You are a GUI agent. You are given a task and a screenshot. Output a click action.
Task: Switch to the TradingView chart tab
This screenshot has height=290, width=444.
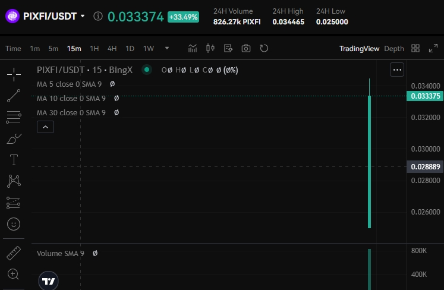coord(360,49)
